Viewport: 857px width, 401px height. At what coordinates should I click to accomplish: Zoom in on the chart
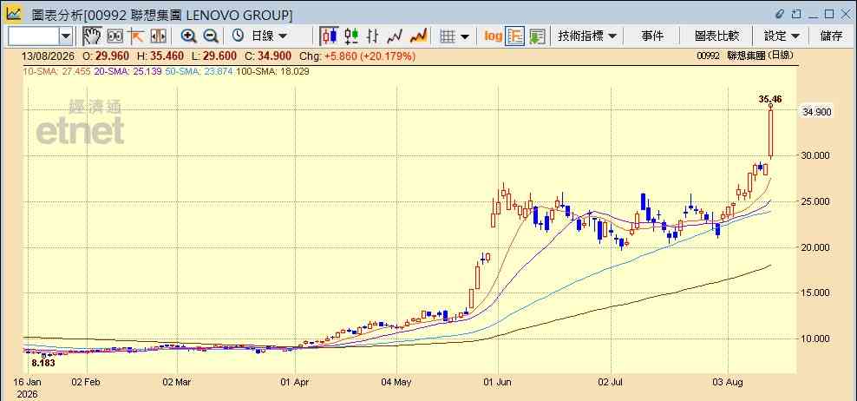click(x=188, y=36)
